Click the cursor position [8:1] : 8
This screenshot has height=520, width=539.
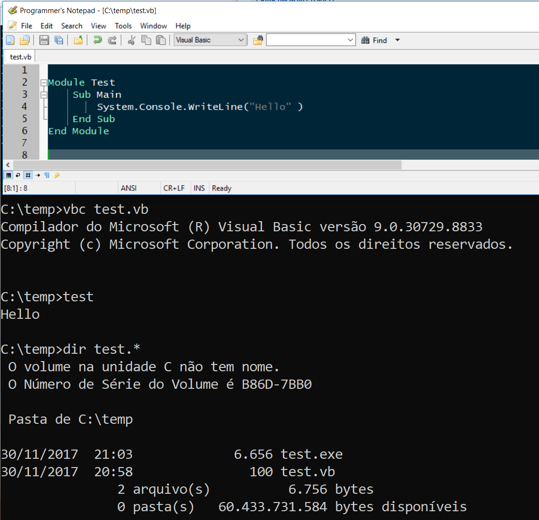pos(16,189)
